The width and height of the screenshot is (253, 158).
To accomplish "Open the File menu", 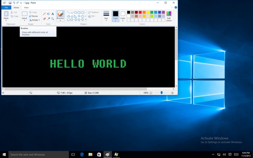I will pos(6,7).
